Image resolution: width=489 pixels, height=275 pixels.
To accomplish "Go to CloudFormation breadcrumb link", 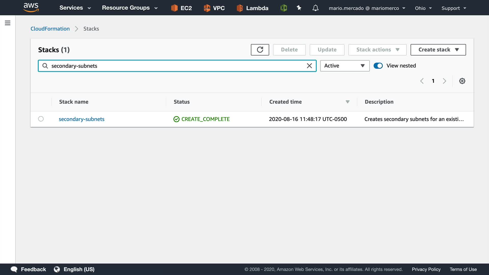I will pos(50,29).
